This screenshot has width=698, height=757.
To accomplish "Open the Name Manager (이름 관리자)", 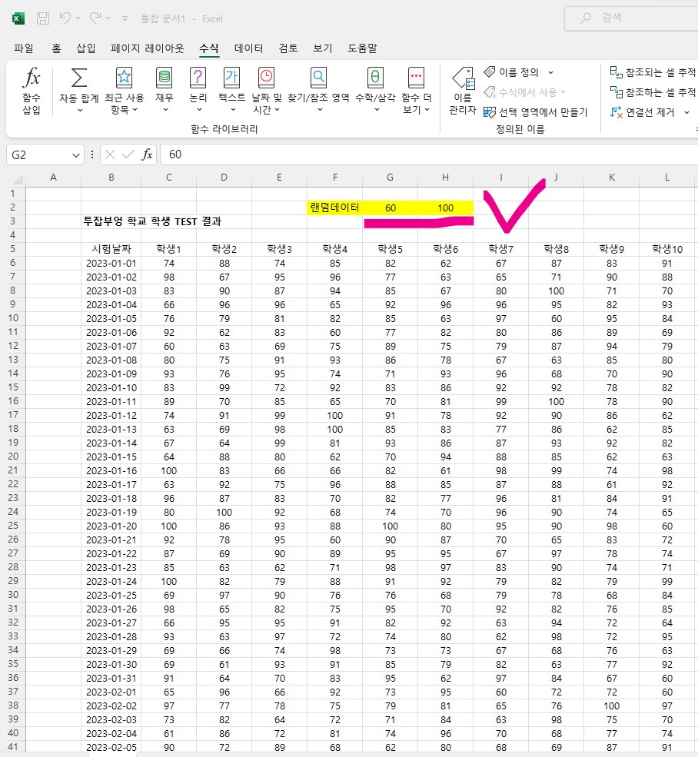I will (463, 91).
